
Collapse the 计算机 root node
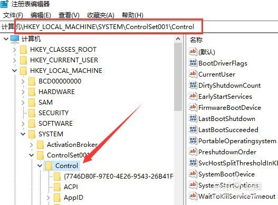pos(6,39)
